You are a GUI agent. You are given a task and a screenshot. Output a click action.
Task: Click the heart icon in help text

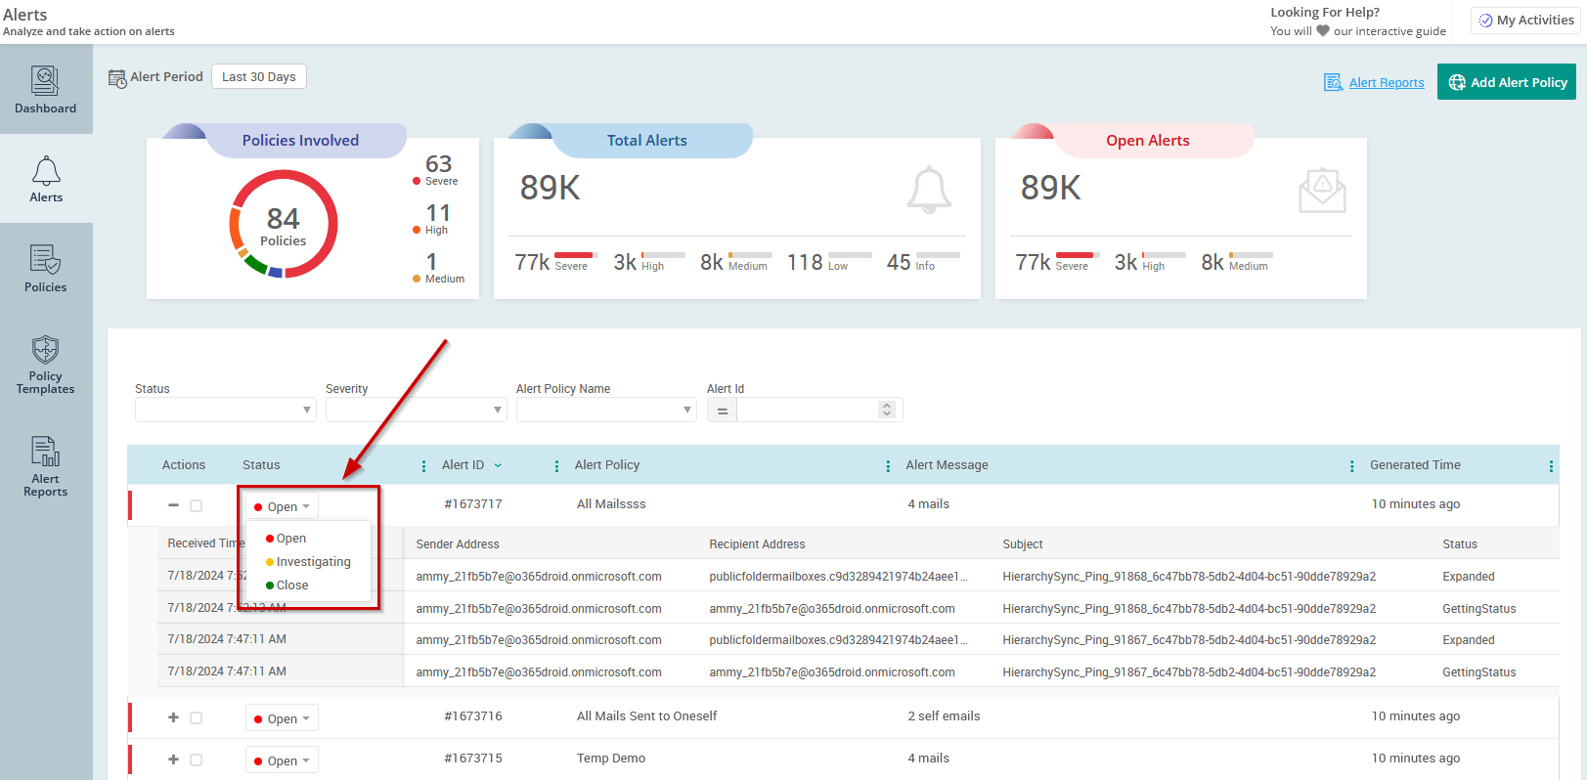pos(1323,31)
